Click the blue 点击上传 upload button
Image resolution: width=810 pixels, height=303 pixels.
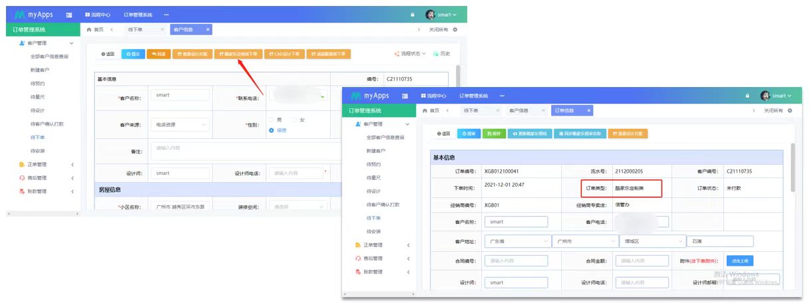pos(742,261)
